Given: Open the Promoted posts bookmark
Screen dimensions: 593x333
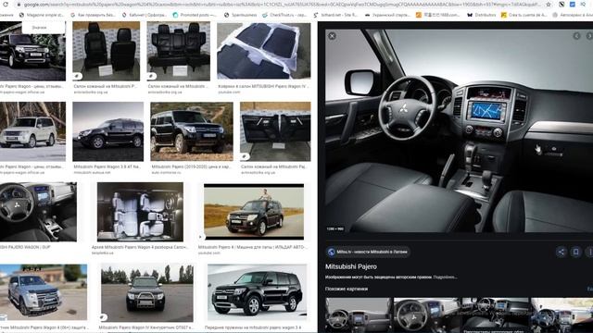Looking at the screenshot, I should click(195, 15).
